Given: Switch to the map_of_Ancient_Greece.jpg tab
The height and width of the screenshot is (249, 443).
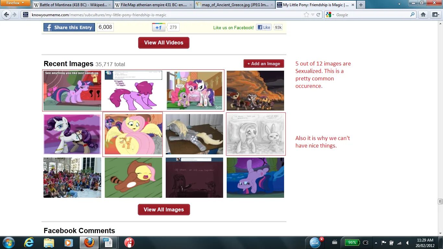Looking at the screenshot, I should pos(235,5).
